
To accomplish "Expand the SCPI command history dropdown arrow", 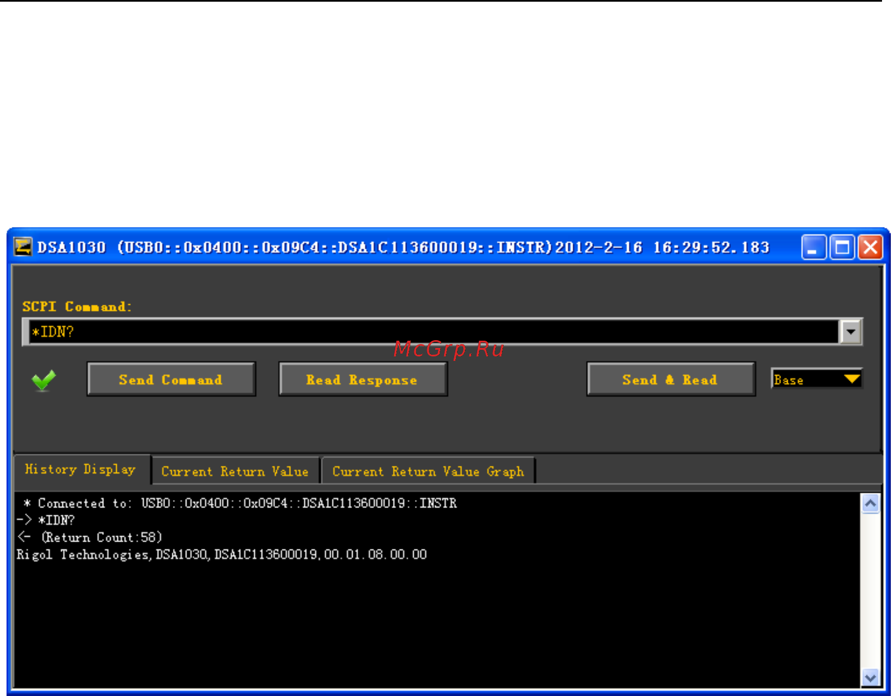I will tap(851, 332).
